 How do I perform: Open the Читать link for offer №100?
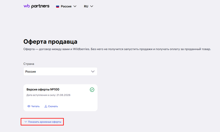[33, 106]
